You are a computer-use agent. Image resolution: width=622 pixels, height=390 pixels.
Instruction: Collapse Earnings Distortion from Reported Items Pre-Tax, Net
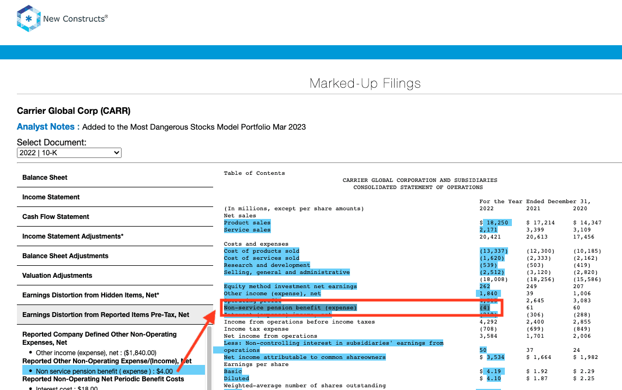pyautogui.click(x=115, y=315)
